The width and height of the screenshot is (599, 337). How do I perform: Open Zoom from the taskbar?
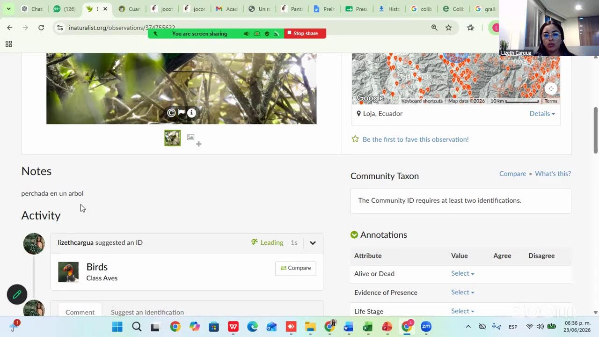pyautogui.click(x=426, y=327)
